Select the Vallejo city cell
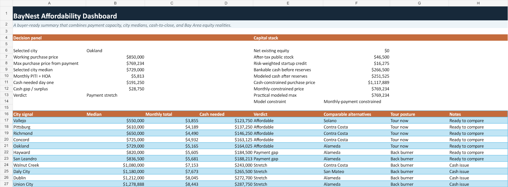The image size is (508, 187). (49, 121)
